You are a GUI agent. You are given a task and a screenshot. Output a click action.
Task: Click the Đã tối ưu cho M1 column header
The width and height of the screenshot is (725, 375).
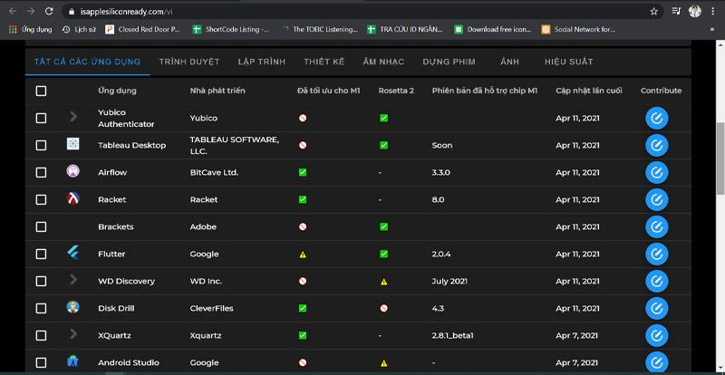click(328, 91)
